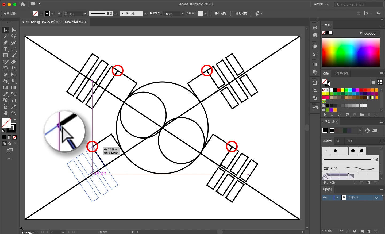Choose the Eraser tool
385x234 pixels.
tap(14, 62)
